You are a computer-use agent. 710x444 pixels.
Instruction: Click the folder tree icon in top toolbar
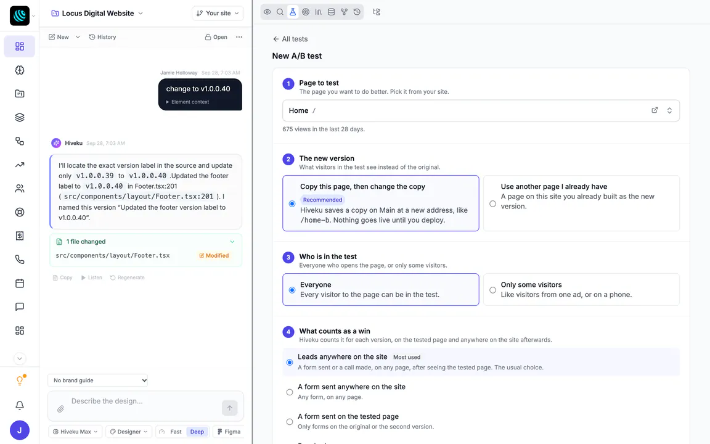377,12
